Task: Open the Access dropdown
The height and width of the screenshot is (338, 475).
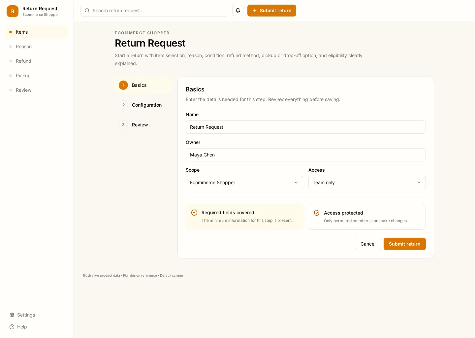Action: click(367, 183)
